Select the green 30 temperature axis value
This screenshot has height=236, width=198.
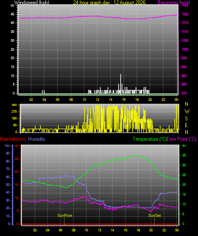184,165
